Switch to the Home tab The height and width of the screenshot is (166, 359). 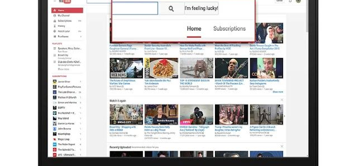pos(194,29)
